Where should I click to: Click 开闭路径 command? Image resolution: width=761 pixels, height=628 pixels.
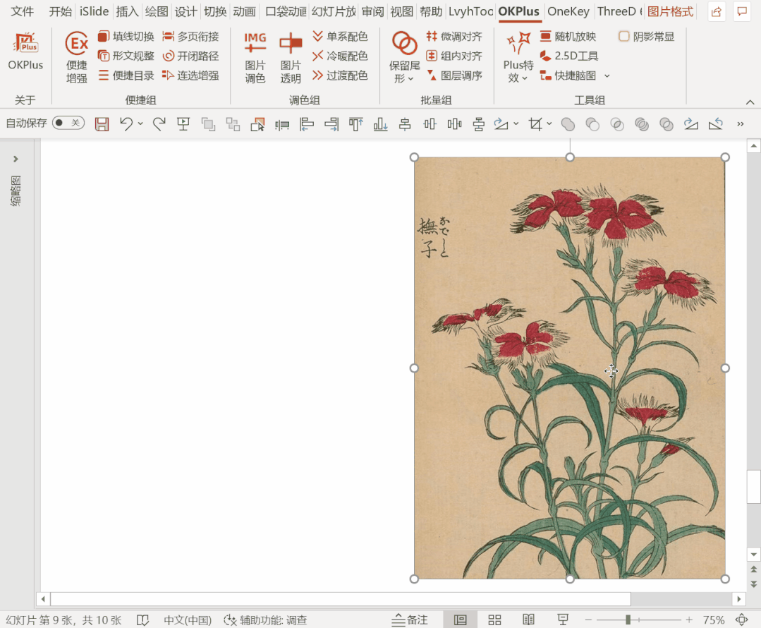tap(190, 56)
